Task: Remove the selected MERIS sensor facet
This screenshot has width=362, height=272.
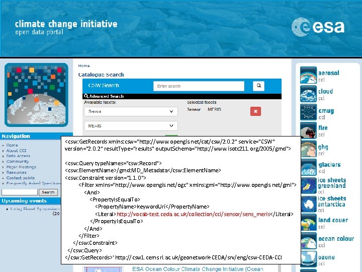Action: [x=255, y=111]
